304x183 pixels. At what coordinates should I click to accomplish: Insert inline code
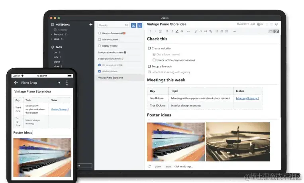201,31
